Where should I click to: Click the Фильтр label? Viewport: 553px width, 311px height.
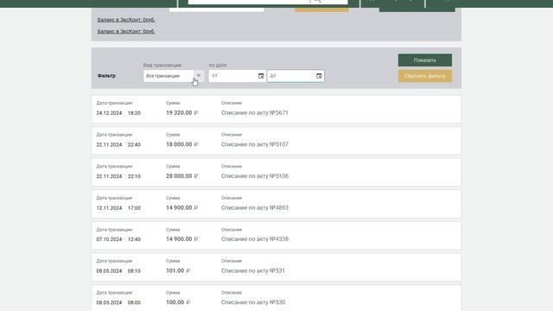106,76
